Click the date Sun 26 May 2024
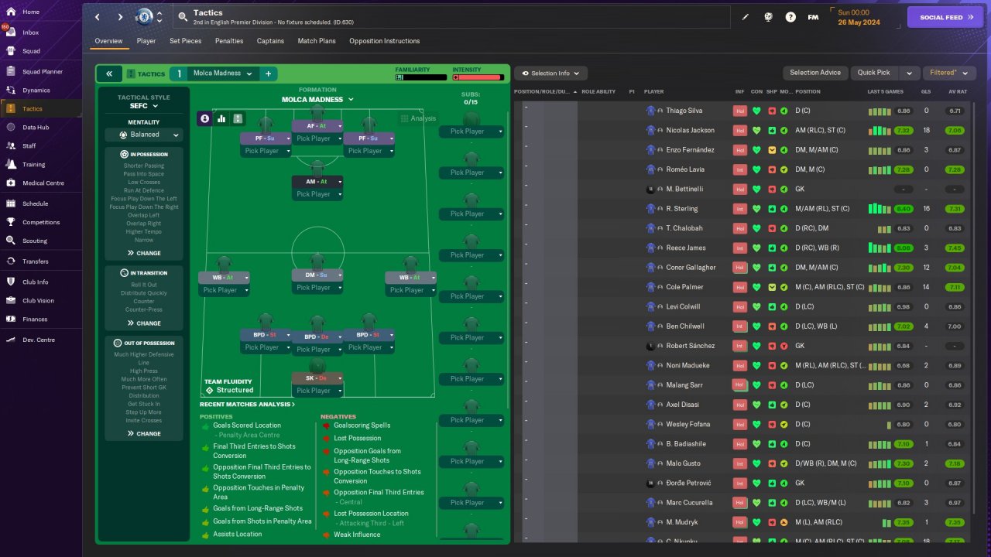The height and width of the screenshot is (557, 991). [x=859, y=17]
